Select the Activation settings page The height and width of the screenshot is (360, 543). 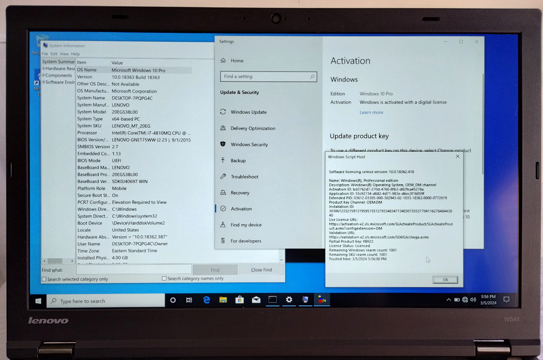[241, 209]
